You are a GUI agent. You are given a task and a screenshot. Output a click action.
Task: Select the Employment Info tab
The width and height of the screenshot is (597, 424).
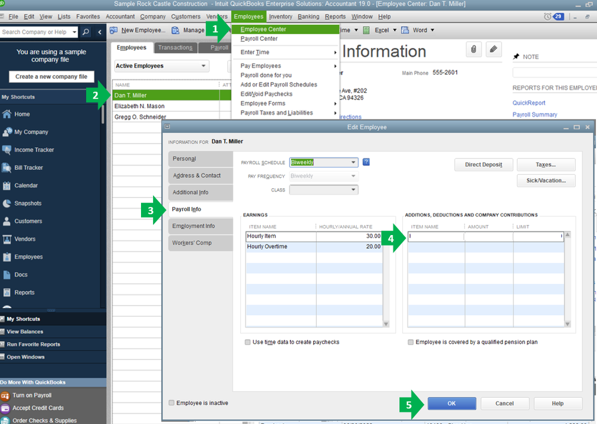tap(201, 226)
